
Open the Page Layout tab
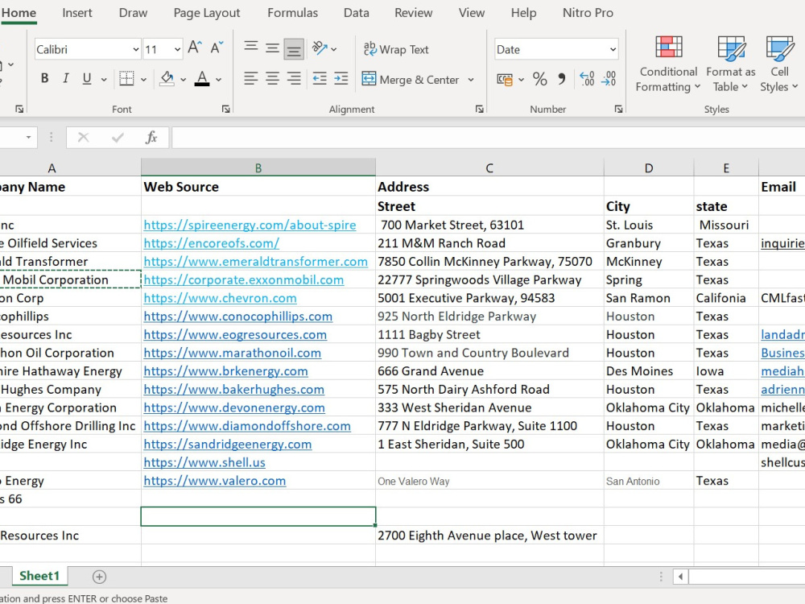coord(206,13)
